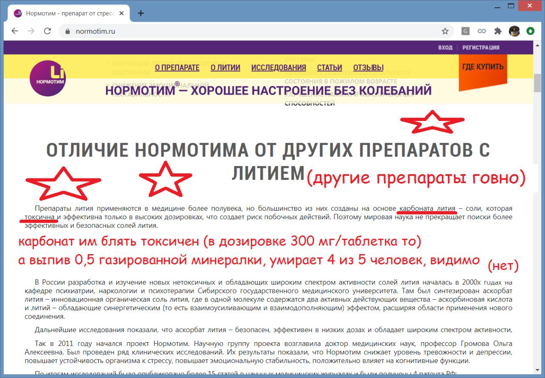Screen dimensions: 545x378
Task: Reload the normotim.ru page
Action: (47, 31)
